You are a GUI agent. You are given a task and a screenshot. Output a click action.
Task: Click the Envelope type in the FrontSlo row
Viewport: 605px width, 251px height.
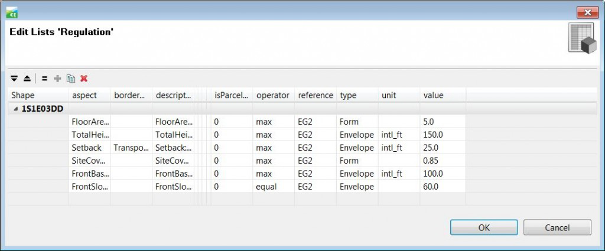[357, 187]
